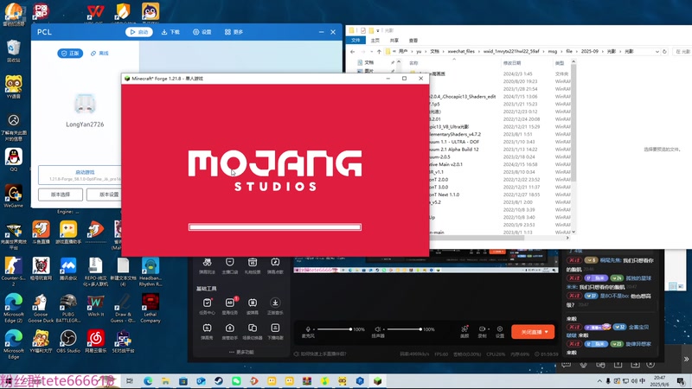Click the xwechat_files breadcrumb in the address bar
This screenshot has height=389, width=692.
(461, 52)
